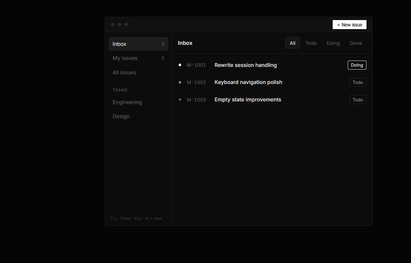Viewport: 411px width, 263px height.
Task: Create a new issue with + New issue
Action: coord(349,25)
